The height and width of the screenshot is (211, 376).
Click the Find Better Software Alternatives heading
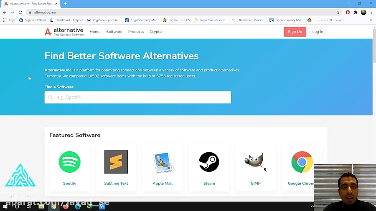pyautogui.click(x=121, y=56)
